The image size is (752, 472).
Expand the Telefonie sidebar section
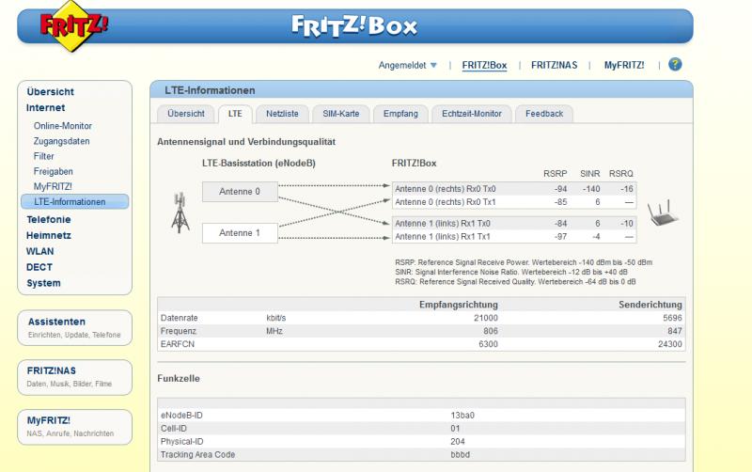pyautogui.click(x=49, y=219)
